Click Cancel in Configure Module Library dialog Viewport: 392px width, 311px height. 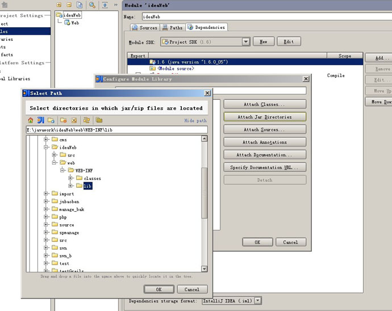click(x=291, y=242)
